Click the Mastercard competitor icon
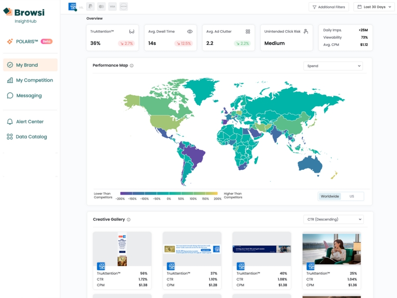 pyautogui.click(x=101, y=6)
